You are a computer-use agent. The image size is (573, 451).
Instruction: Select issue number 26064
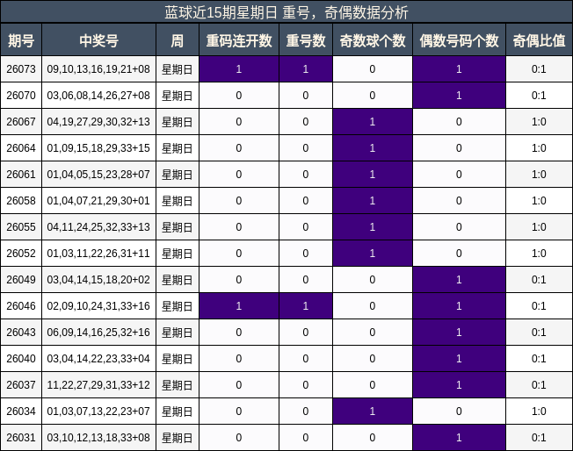click(x=21, y=147)
